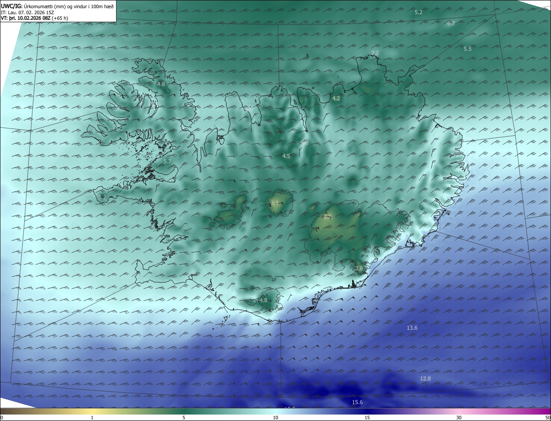The height and width of the screenshot is (421, 551).
Task: Click the 5.7 value label
Action: pos(168,161)
